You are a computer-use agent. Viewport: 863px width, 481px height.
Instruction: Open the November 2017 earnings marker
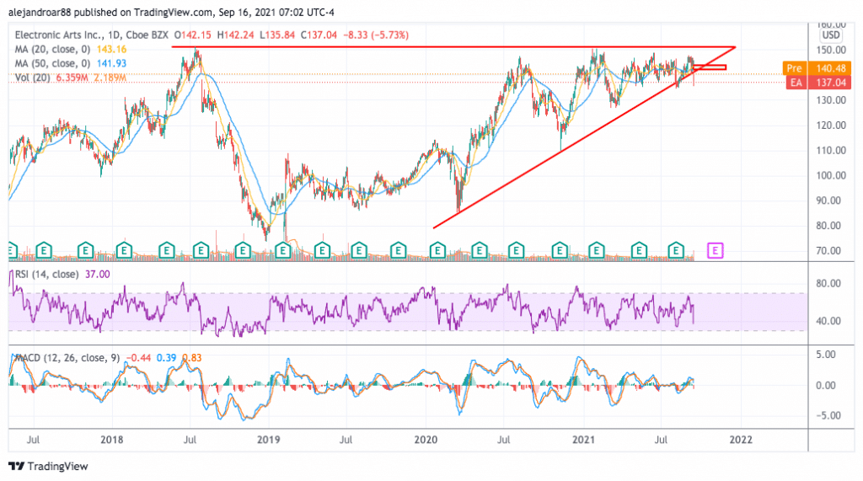tap(85, 251)
